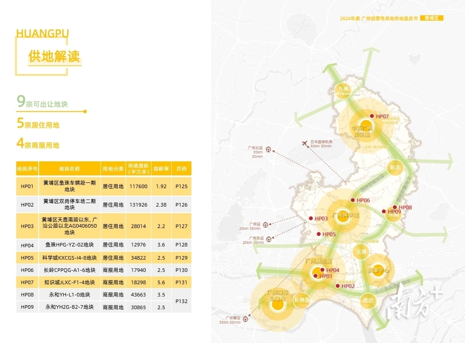Click the 黄埔区 yellow tag in the header
The width and height of the screenshot is (465, 343).
pyautogui.click(x=432, y=18)
